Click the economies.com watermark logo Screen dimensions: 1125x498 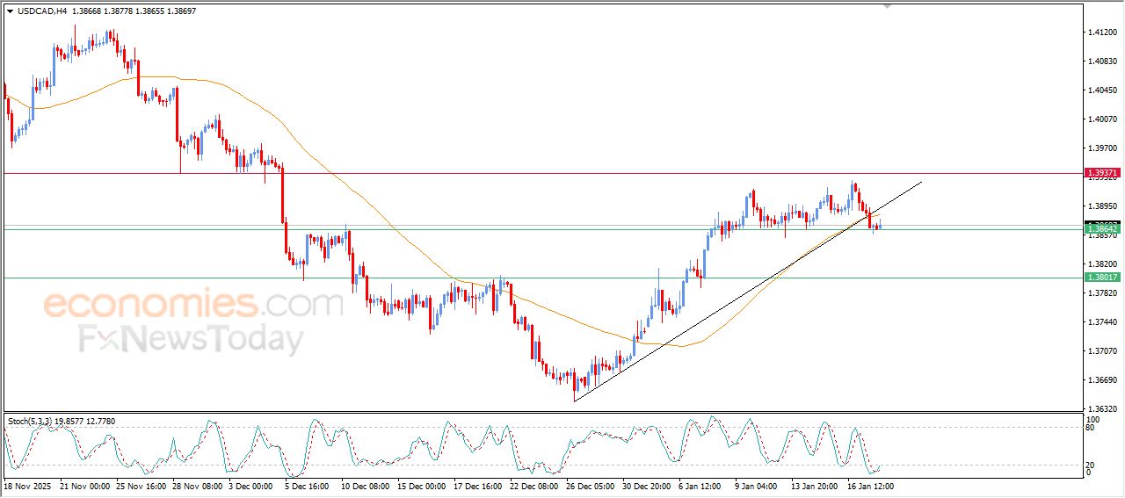coord(193,305)
